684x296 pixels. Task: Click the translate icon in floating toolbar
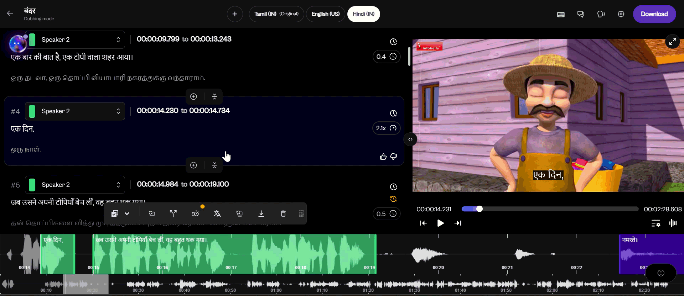coord(217,213)
